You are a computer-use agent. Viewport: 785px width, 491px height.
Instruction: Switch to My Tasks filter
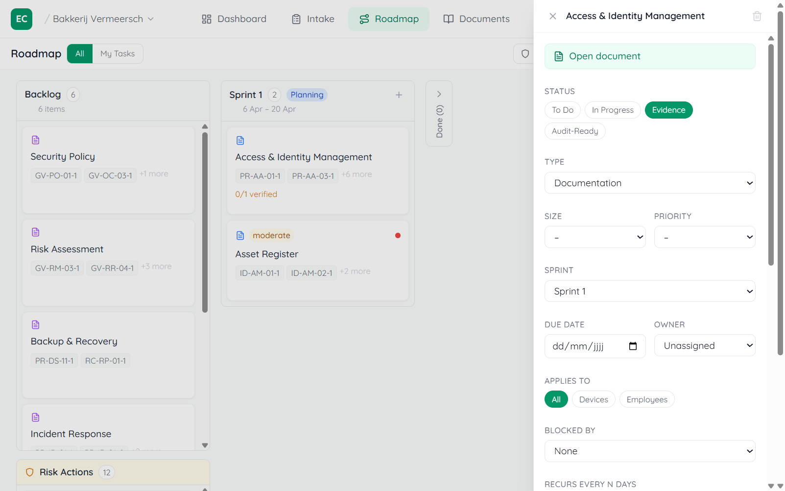(118, 54)
